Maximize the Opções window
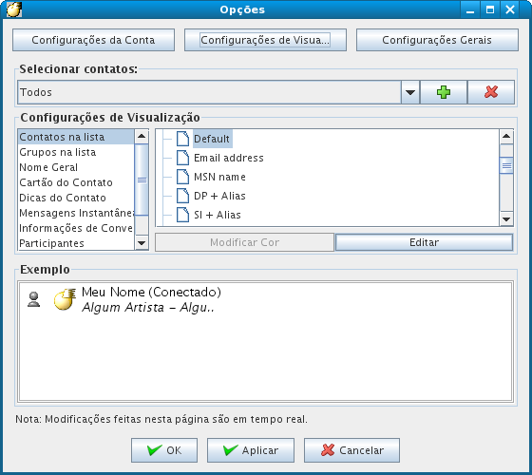532x475 pixels. click(x=490, y=9)
